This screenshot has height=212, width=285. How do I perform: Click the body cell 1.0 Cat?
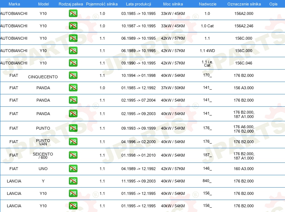click(x=207, y=26)
